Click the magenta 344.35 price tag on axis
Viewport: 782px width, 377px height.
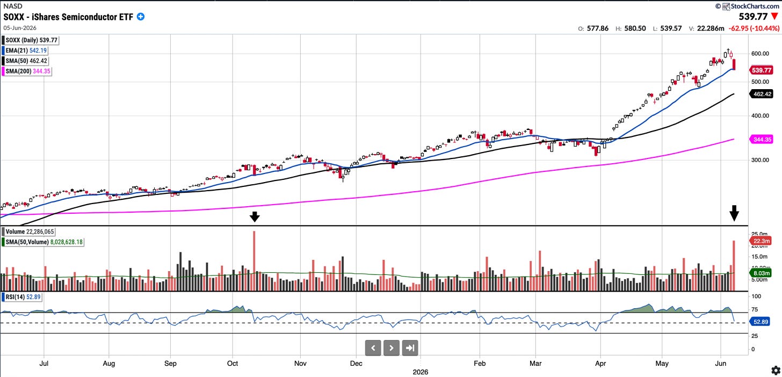point(761,140)
